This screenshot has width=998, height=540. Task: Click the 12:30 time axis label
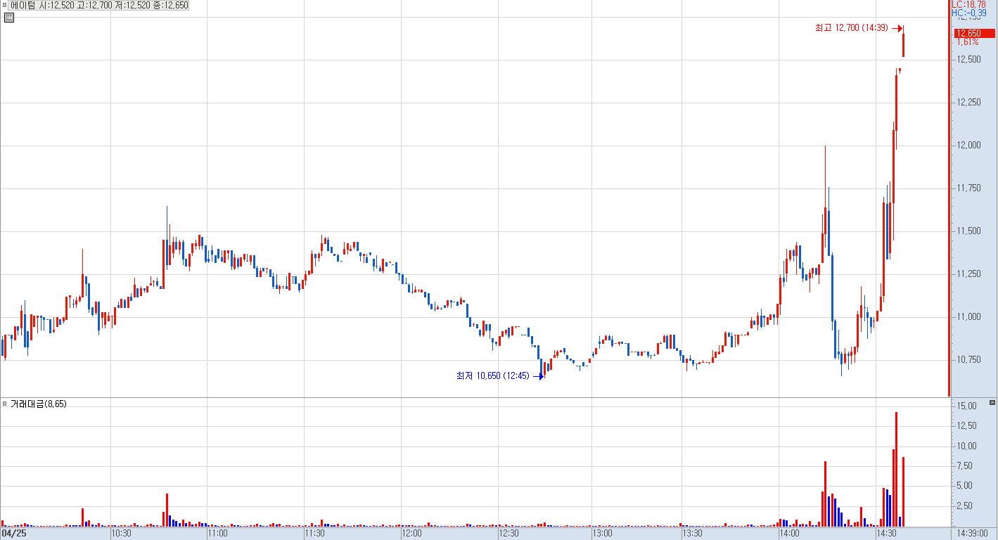tap(508, 534)
